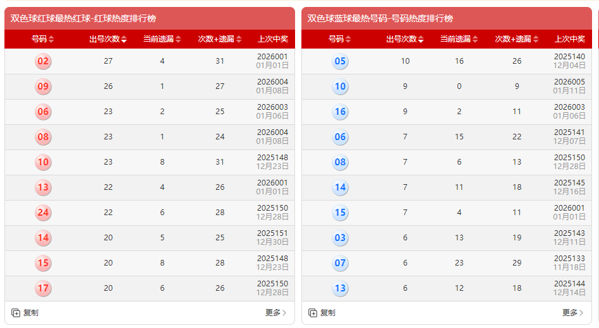Sort the blue table by 当前遗漏
This screenshot has width=599, height=328.
(x=459, y=39)
